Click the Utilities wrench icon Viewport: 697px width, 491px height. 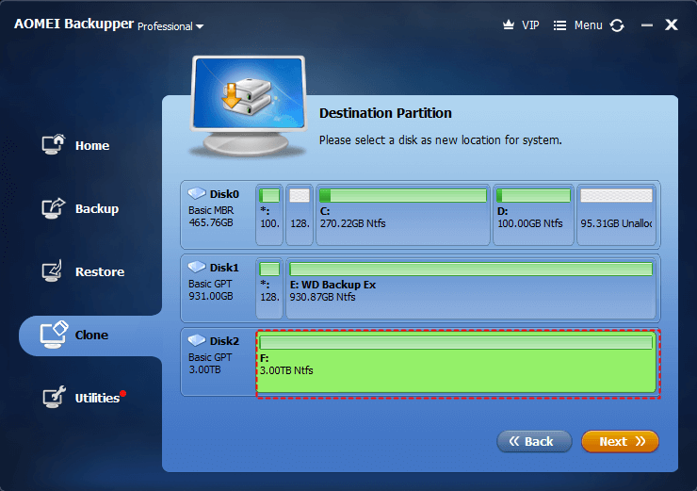click(54, 398)
